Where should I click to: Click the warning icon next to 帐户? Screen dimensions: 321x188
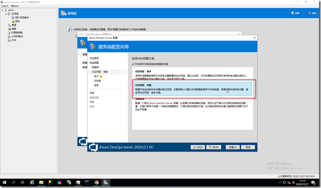pyautogui.click(x=101, y=76)
